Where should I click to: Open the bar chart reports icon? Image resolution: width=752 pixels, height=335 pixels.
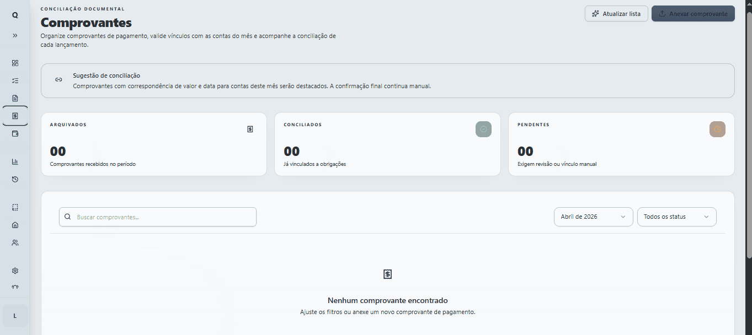pyautogui.click(x=15, y=161)
